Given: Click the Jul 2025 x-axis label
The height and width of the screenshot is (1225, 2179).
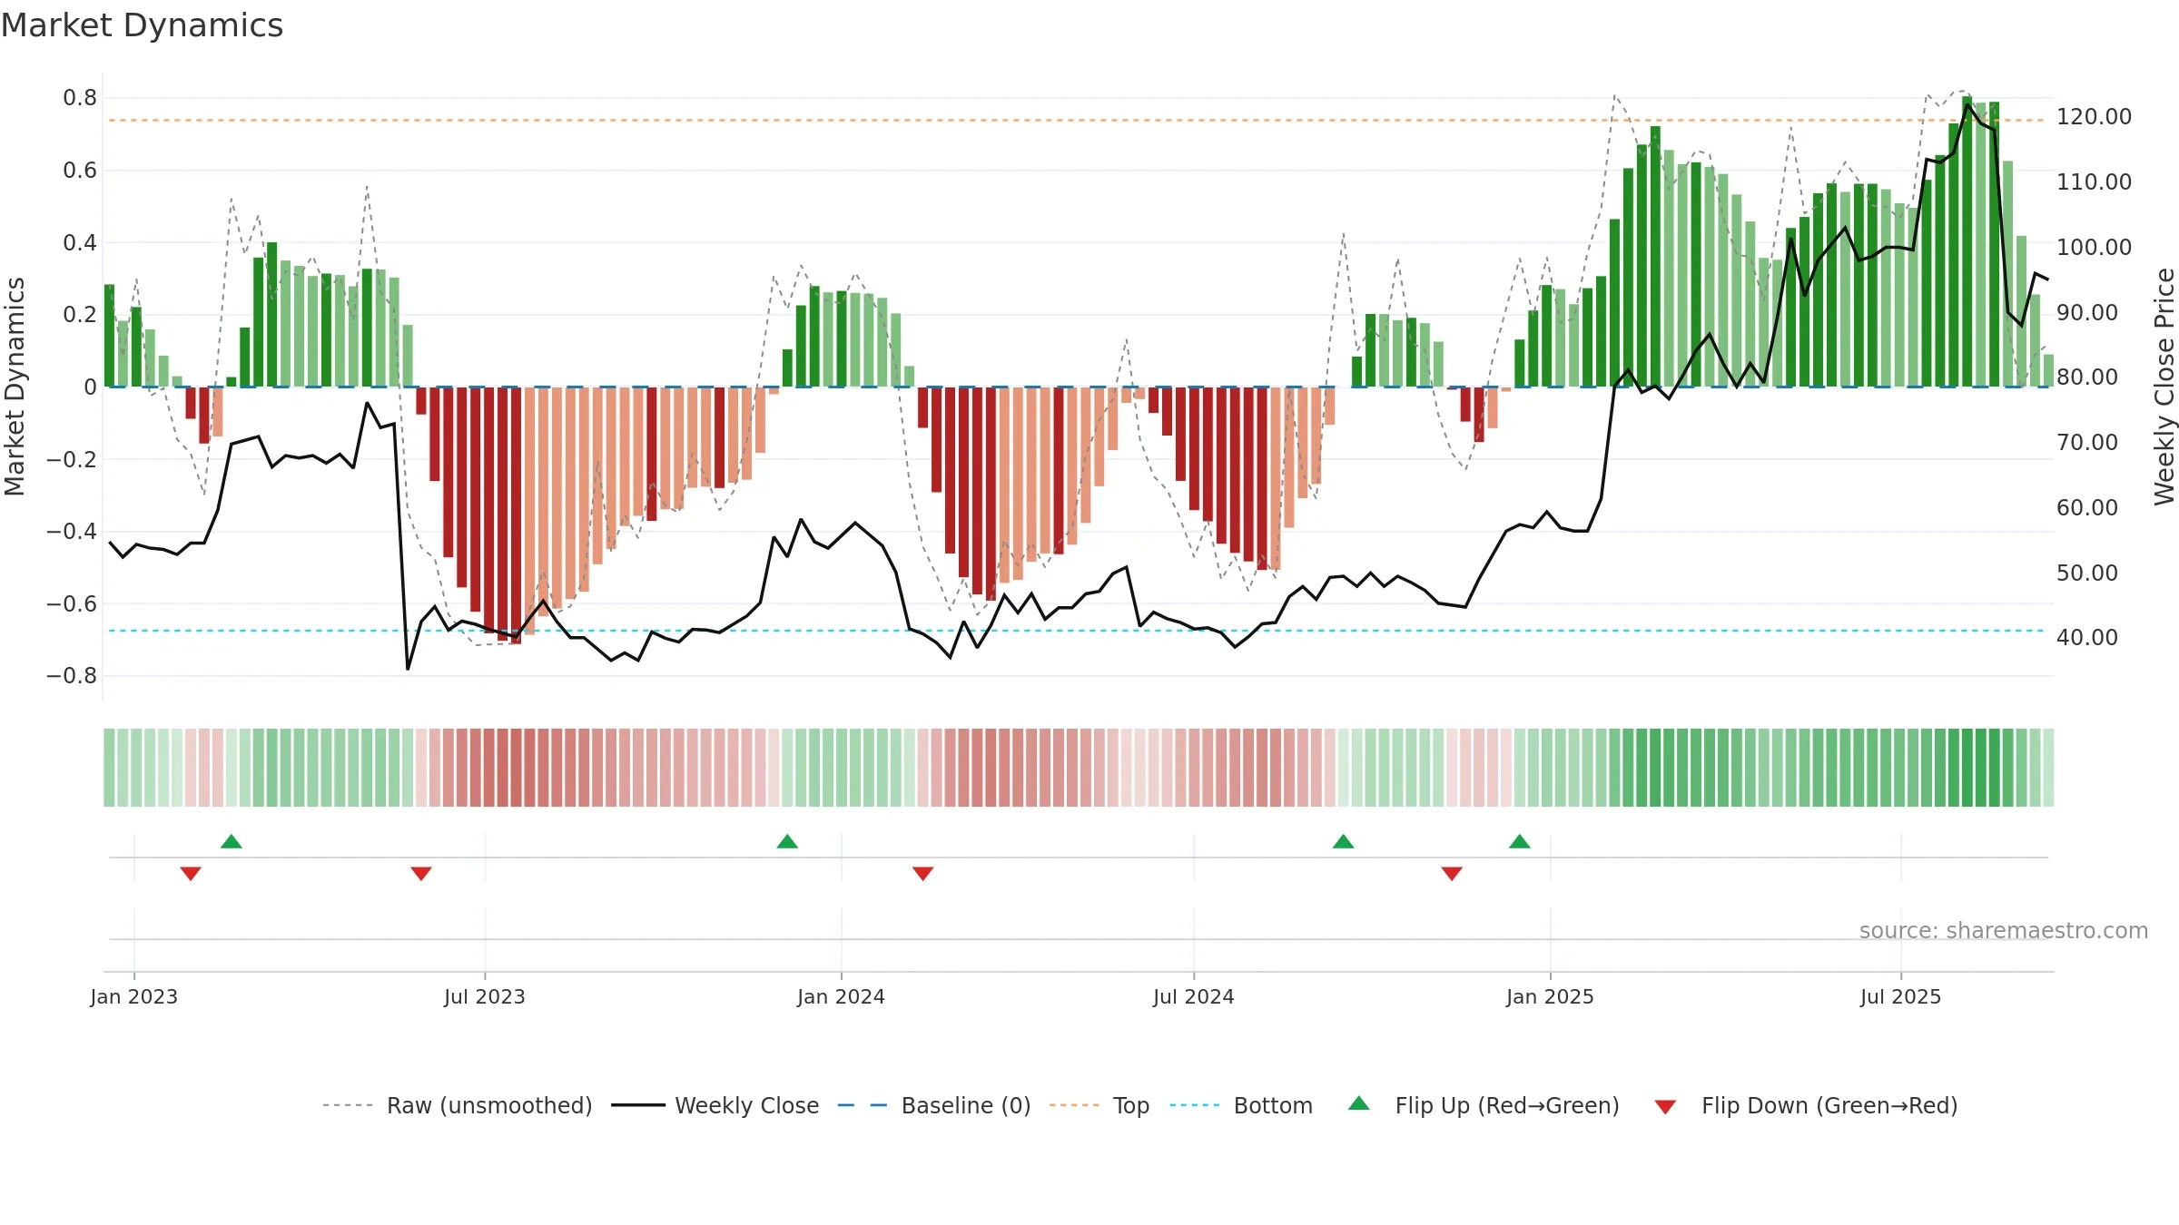Looking at the screenshot, I should [x=1901, y=996].
